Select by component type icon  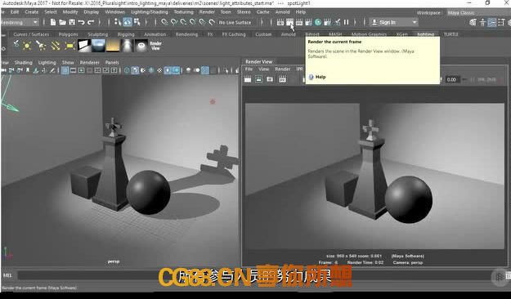point(137,22)
